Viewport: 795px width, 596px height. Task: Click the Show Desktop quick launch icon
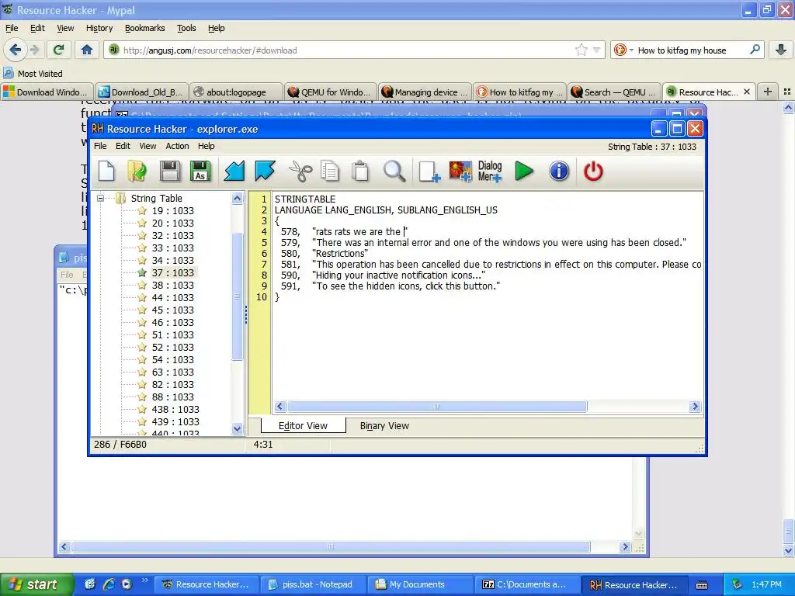coord(90,584)
